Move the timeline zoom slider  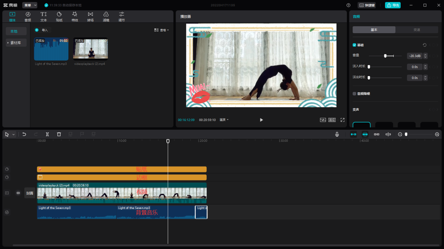click(406, 134)
